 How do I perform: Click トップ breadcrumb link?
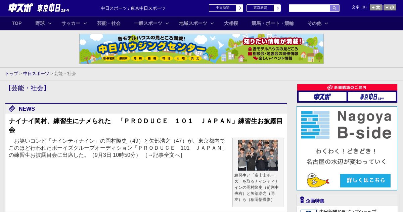(x=11, y=73)
